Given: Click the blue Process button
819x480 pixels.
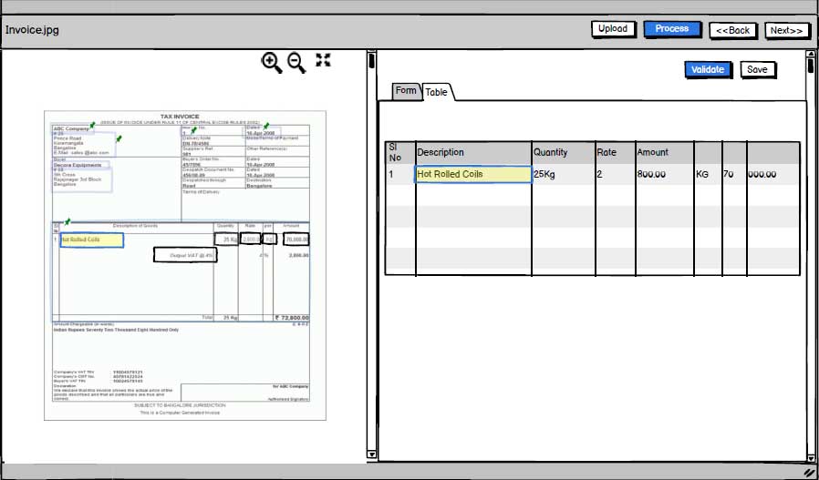Looking at the screenshot, I should [671, 29].
